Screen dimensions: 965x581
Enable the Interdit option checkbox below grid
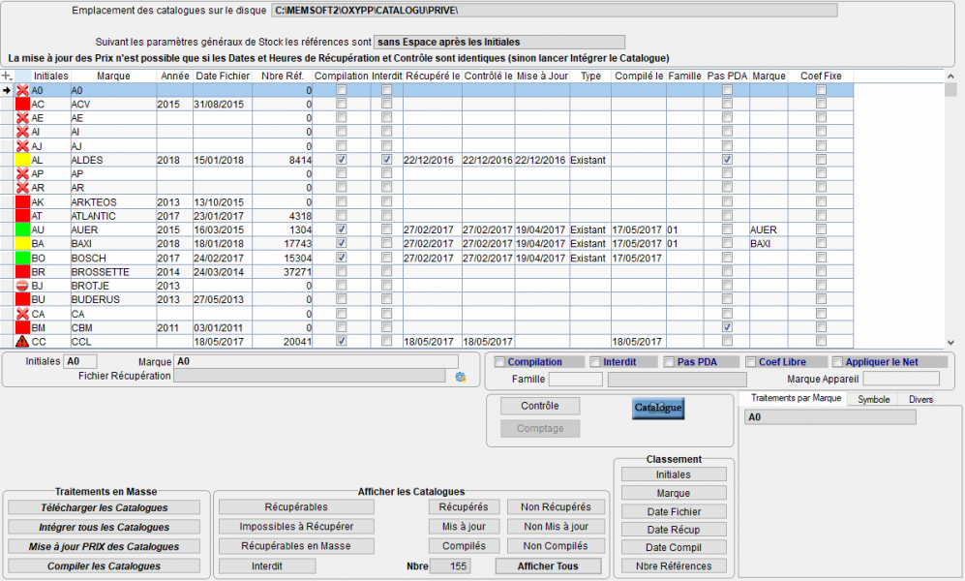click(x=595, y=362)
